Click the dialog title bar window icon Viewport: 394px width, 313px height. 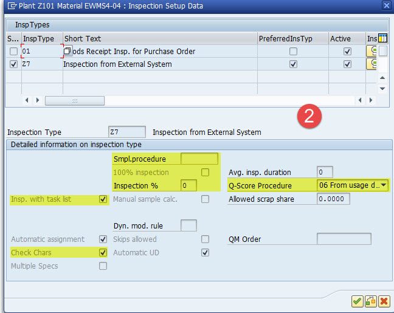point(11,6)
